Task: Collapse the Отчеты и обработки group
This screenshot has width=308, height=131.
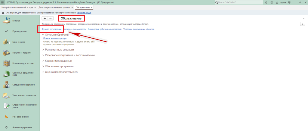Action: (43, 35)
